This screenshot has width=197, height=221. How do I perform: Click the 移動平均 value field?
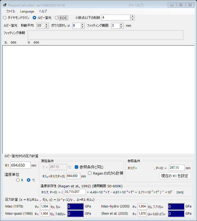click(40, 26)
